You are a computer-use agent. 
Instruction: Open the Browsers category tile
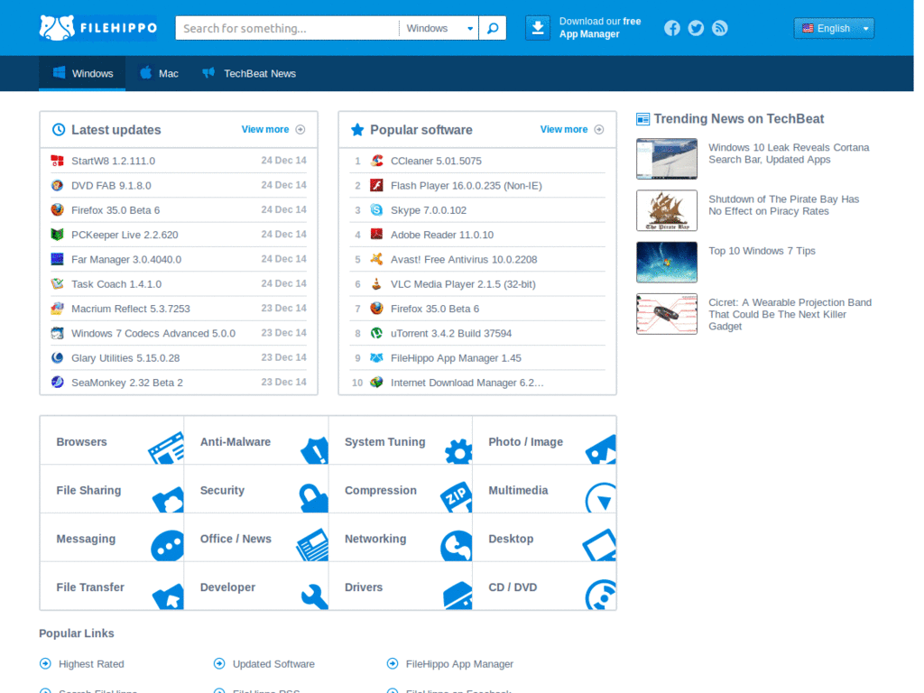(112, 441)
